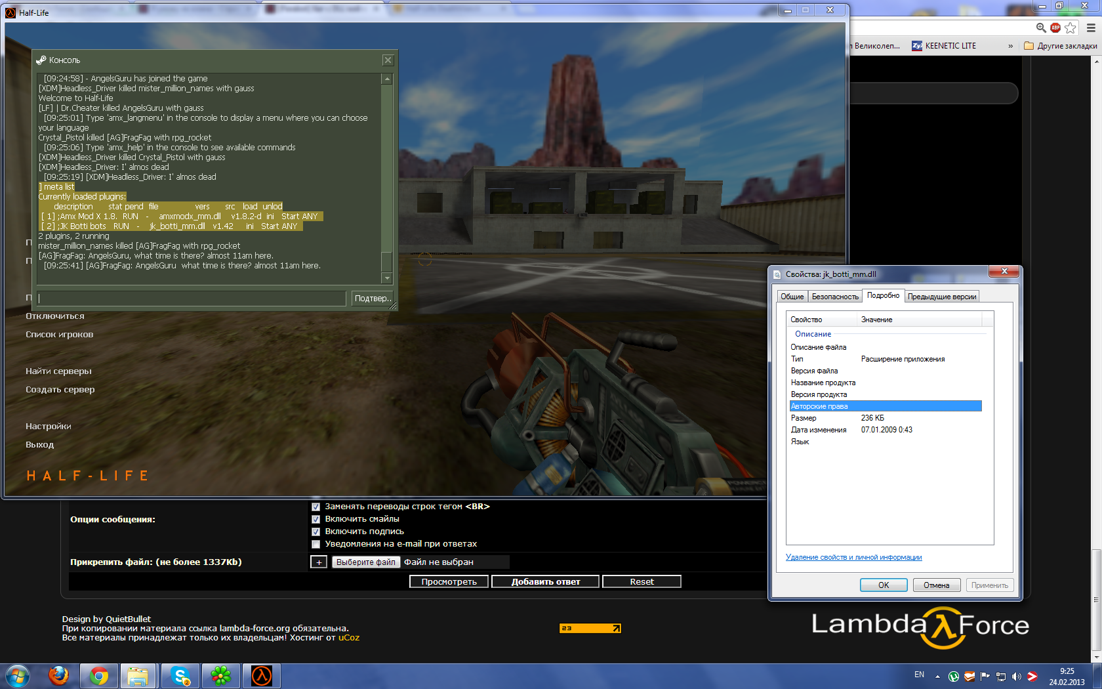Click Выберите файл file chooser button
The image size is (1102, 689).
point(366,562)
